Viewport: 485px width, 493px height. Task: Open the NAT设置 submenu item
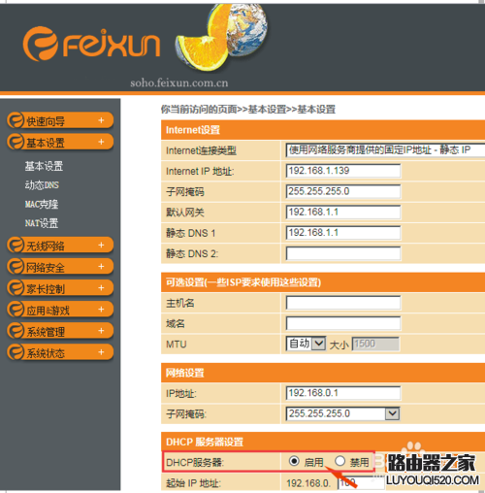point(42,223)
